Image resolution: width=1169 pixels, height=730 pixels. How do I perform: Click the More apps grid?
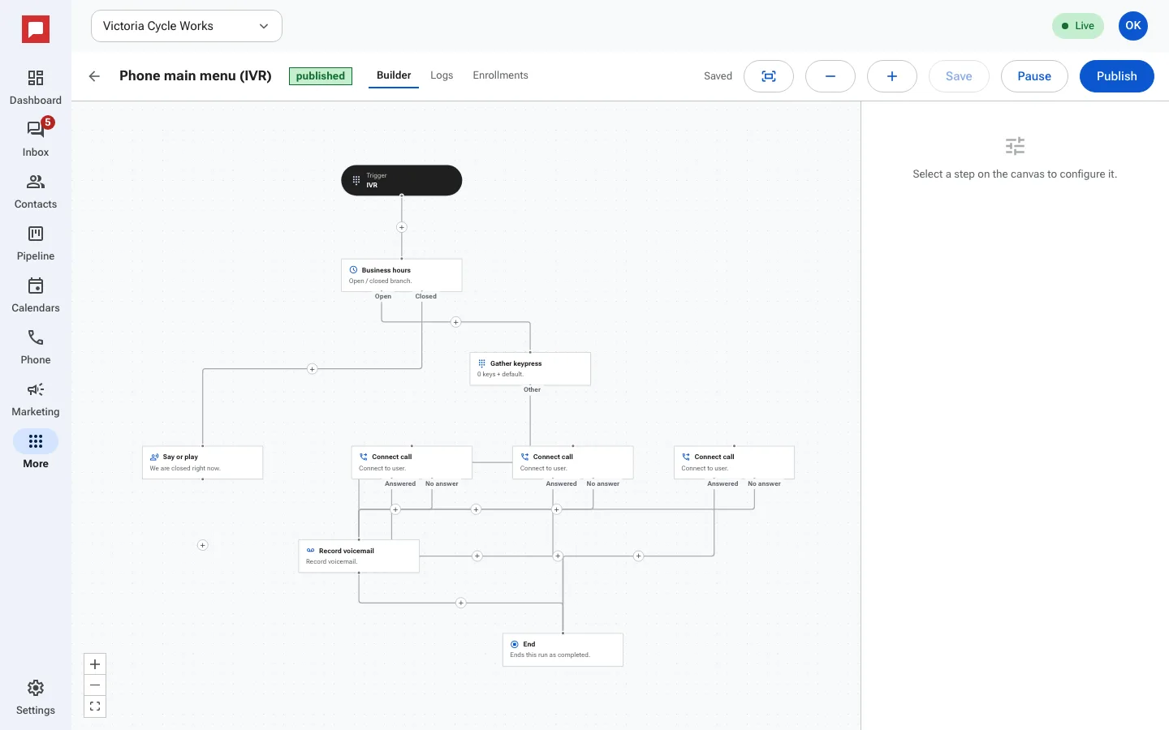point(36,451)
